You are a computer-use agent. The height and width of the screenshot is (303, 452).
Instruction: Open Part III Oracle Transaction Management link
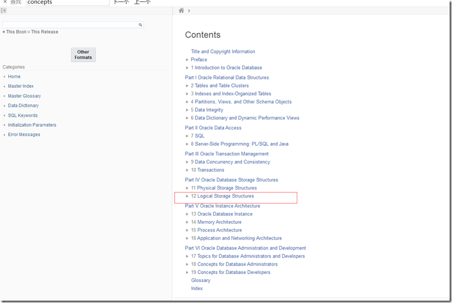(x=227, y=154)
